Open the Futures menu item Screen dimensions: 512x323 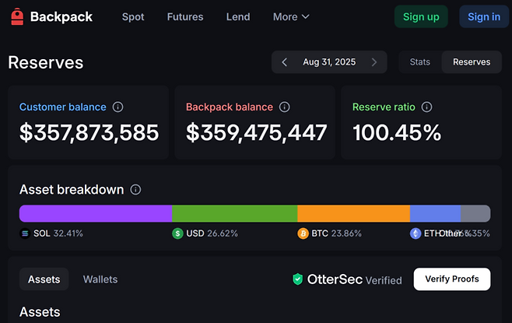point(185,16)
